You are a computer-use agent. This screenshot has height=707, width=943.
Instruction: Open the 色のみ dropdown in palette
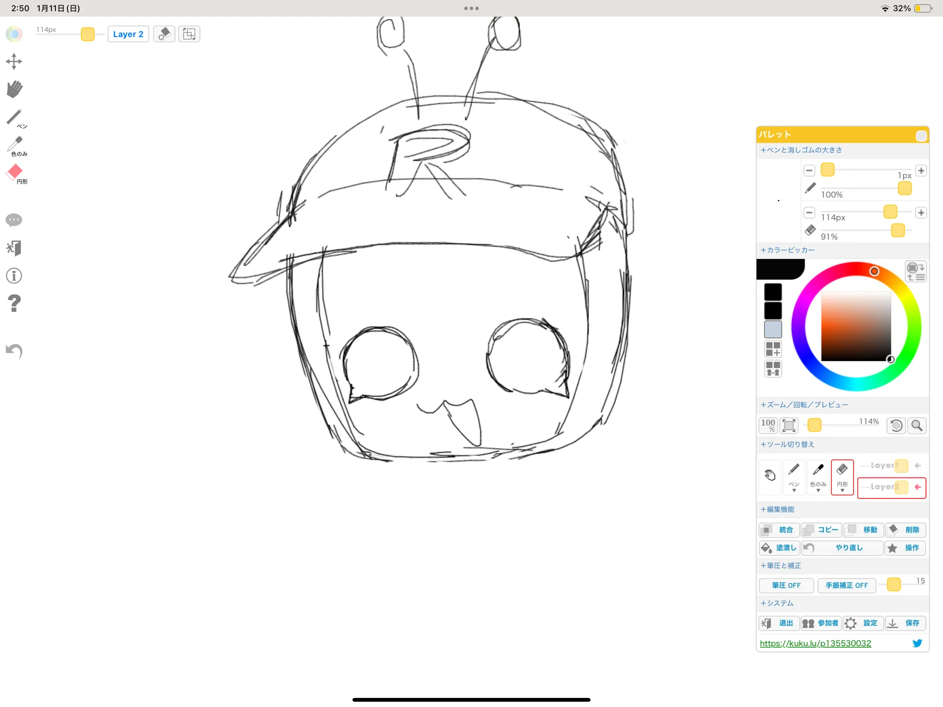tap(818, 477)
